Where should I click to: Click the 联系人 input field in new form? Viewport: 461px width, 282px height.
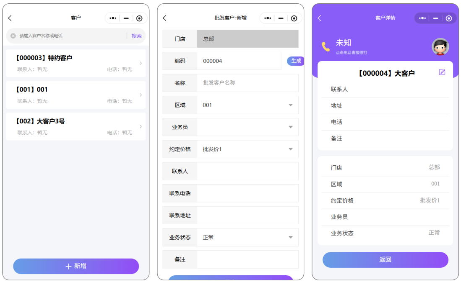pyautogui.click(x=247, y=171)
